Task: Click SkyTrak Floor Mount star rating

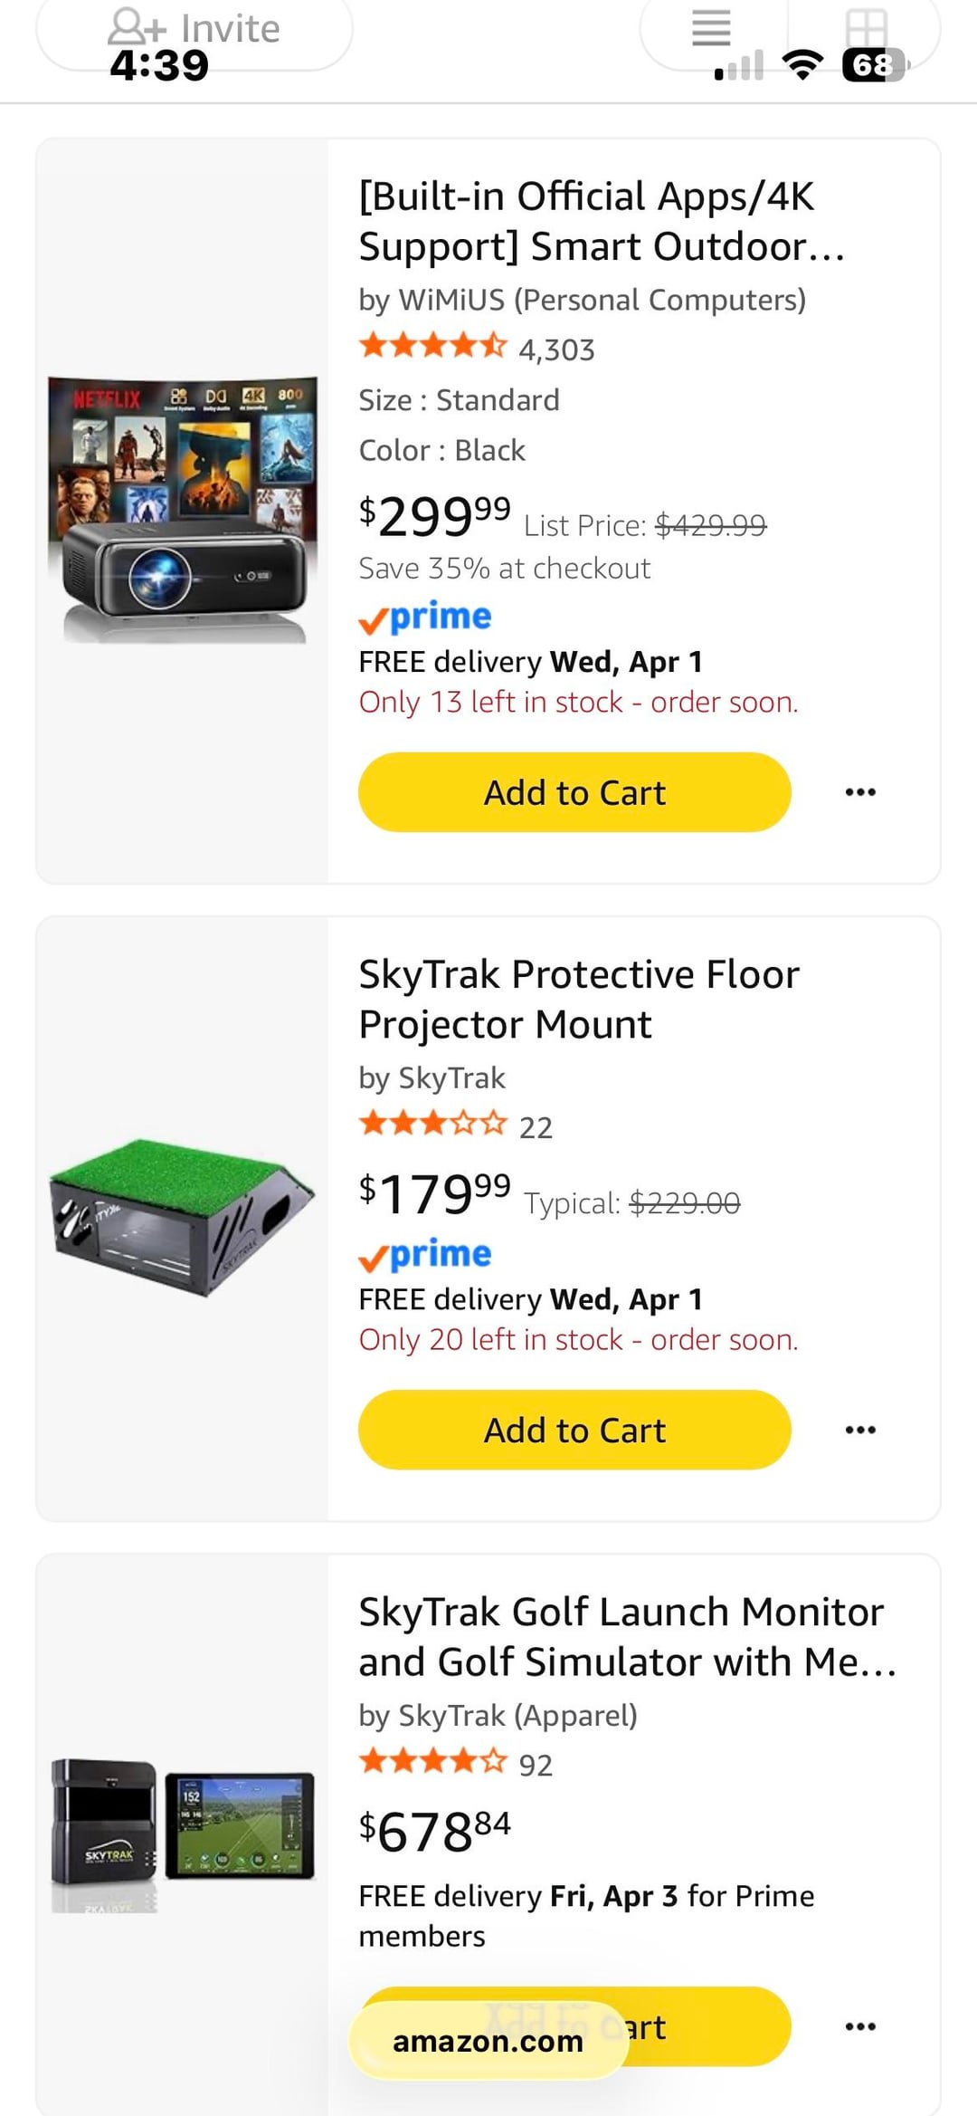Action: tap(432, 1125)
